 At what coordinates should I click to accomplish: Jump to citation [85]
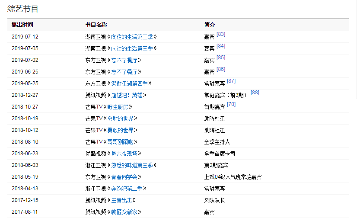(x=221, y=58)
